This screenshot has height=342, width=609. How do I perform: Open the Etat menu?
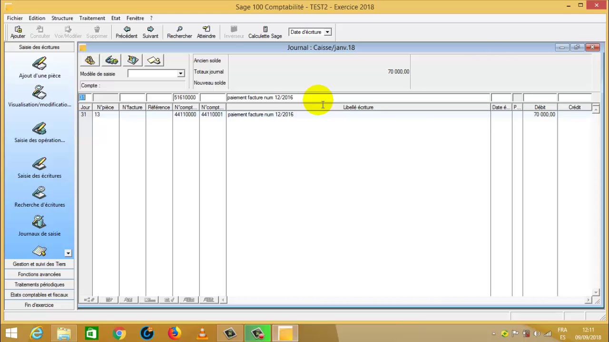(x=116, y=18)
